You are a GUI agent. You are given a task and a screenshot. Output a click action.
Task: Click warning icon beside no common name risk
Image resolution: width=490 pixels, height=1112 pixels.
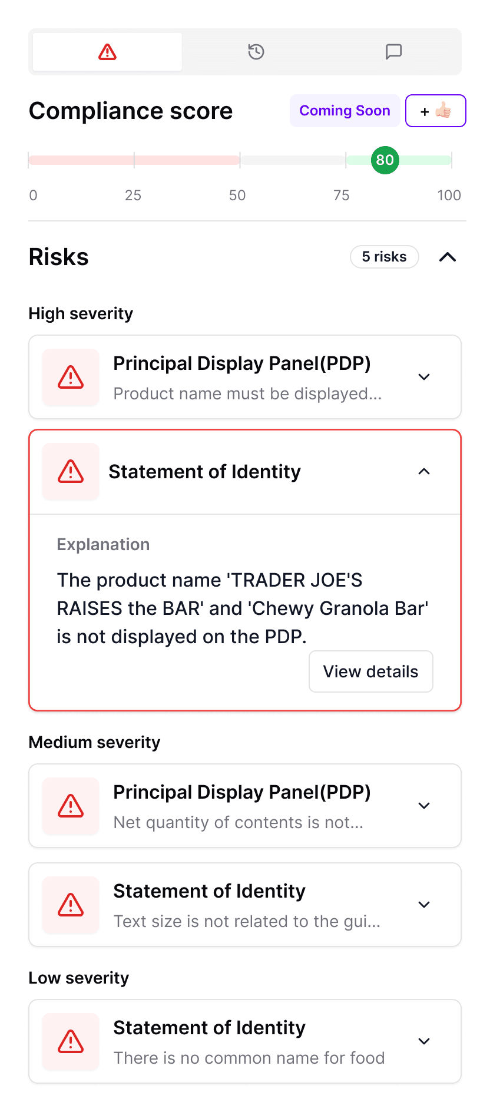(71, 1041)
